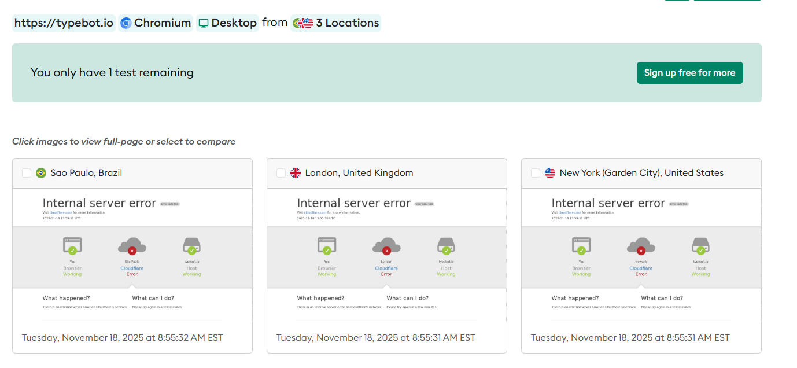View the London screenshot full-page
This screenshot has height=368, width=797.
[x=386, y=255]
